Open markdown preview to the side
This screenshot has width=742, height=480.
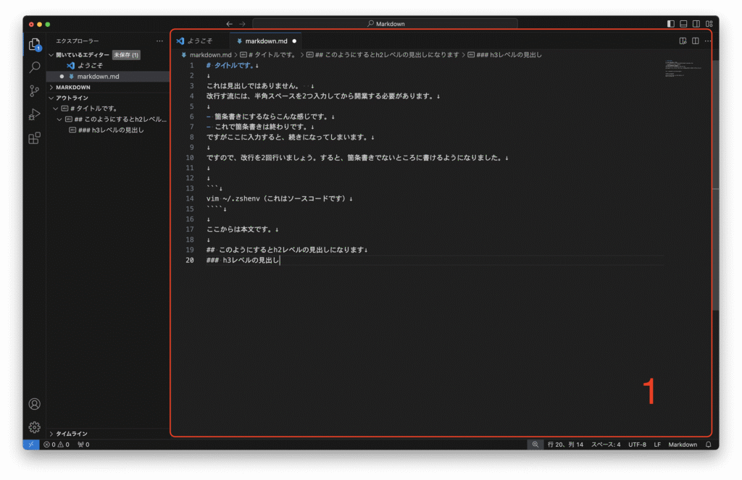tap(683, 41)
